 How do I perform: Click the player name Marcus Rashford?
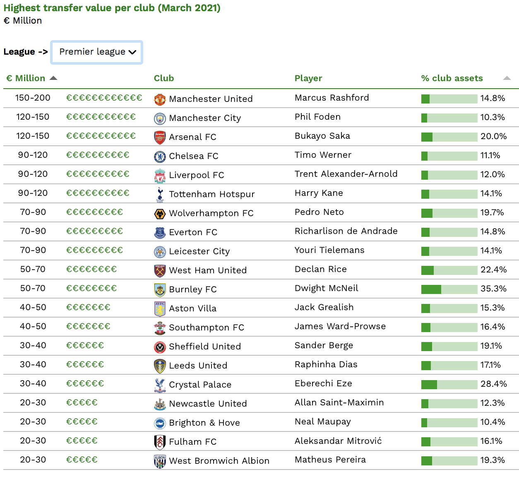coord(332,98)
